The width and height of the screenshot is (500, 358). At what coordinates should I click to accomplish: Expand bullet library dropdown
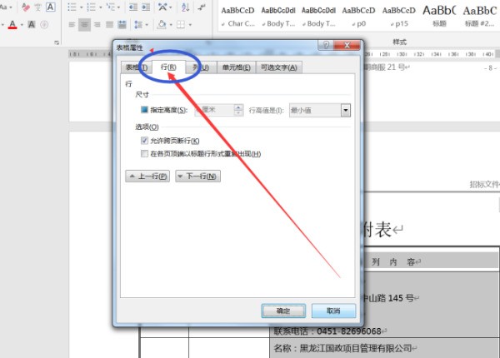(81, 7)
